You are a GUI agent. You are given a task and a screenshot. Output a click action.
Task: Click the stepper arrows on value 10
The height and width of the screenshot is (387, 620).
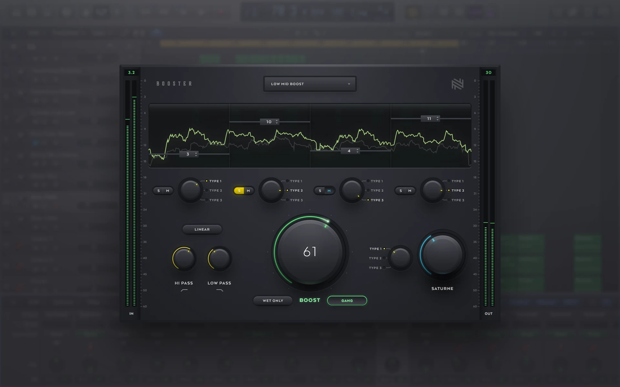[x=277, y=122]
